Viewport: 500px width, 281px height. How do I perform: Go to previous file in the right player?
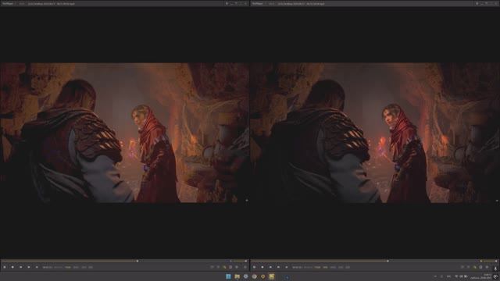(x=270, y=267)
